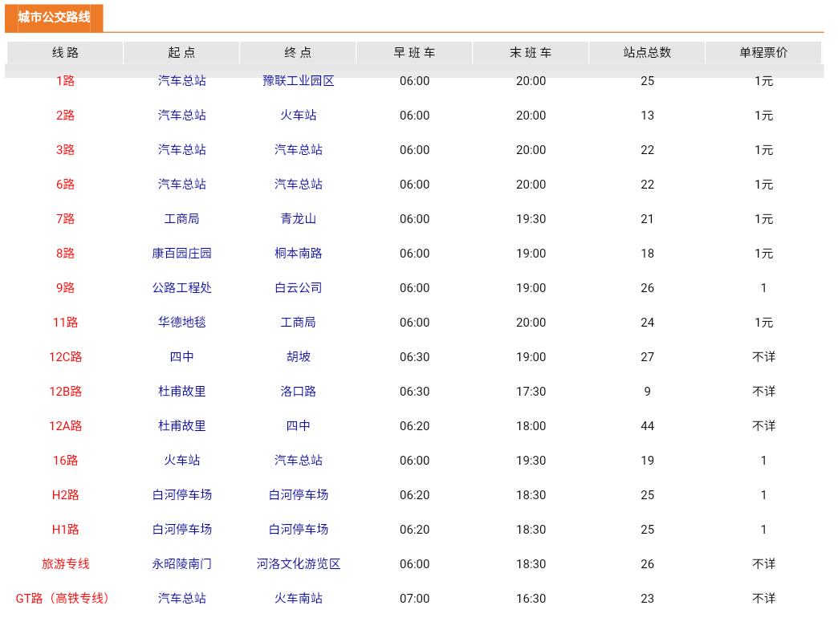This screenshot has width=838, height=634.
Task: Open GT路（高铁专线）route details
Action: point(64,598)
